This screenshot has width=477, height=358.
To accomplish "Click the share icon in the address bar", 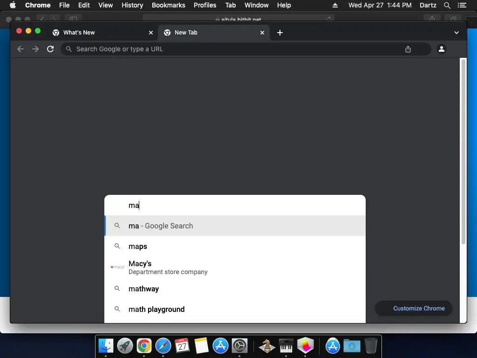I will point(408,49).
